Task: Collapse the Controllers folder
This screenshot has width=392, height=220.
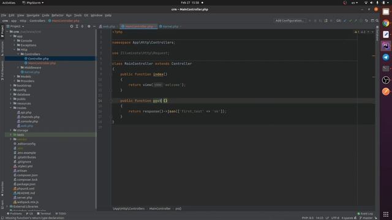Action: pyautogui.click(x=18, y=54)
